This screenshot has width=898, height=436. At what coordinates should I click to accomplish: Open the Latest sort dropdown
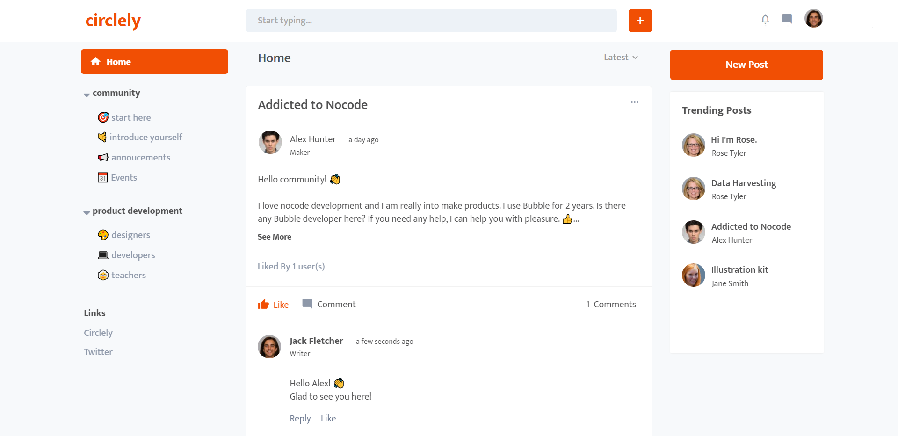coord(621,58)
